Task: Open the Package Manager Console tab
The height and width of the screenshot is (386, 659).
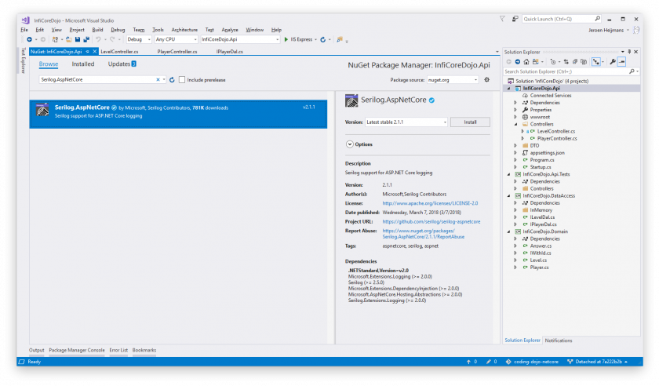Action: tap(77, 350)
